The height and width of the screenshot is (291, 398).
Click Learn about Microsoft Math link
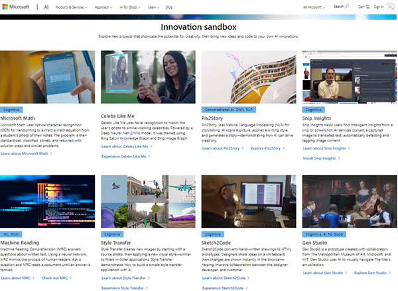(27, 153)
